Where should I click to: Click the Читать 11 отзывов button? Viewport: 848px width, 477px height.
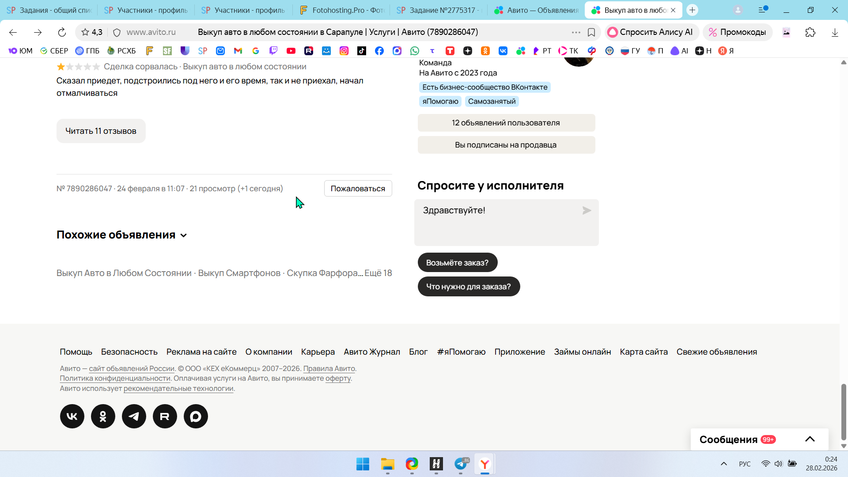pos(101,131)
